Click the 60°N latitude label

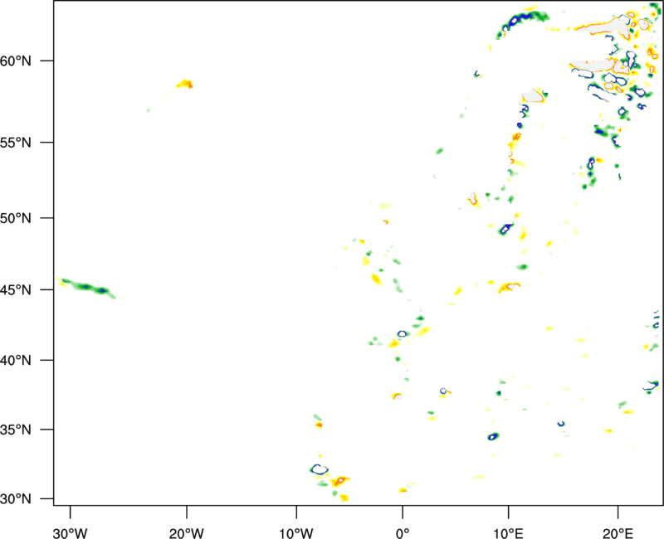point(16,61)
